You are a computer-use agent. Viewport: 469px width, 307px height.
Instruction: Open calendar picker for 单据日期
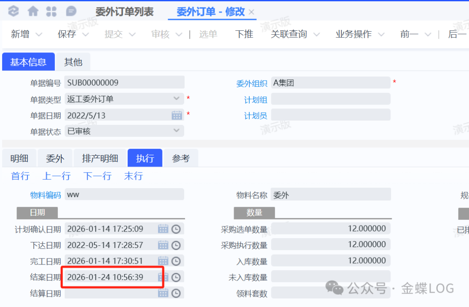[177, 115]
